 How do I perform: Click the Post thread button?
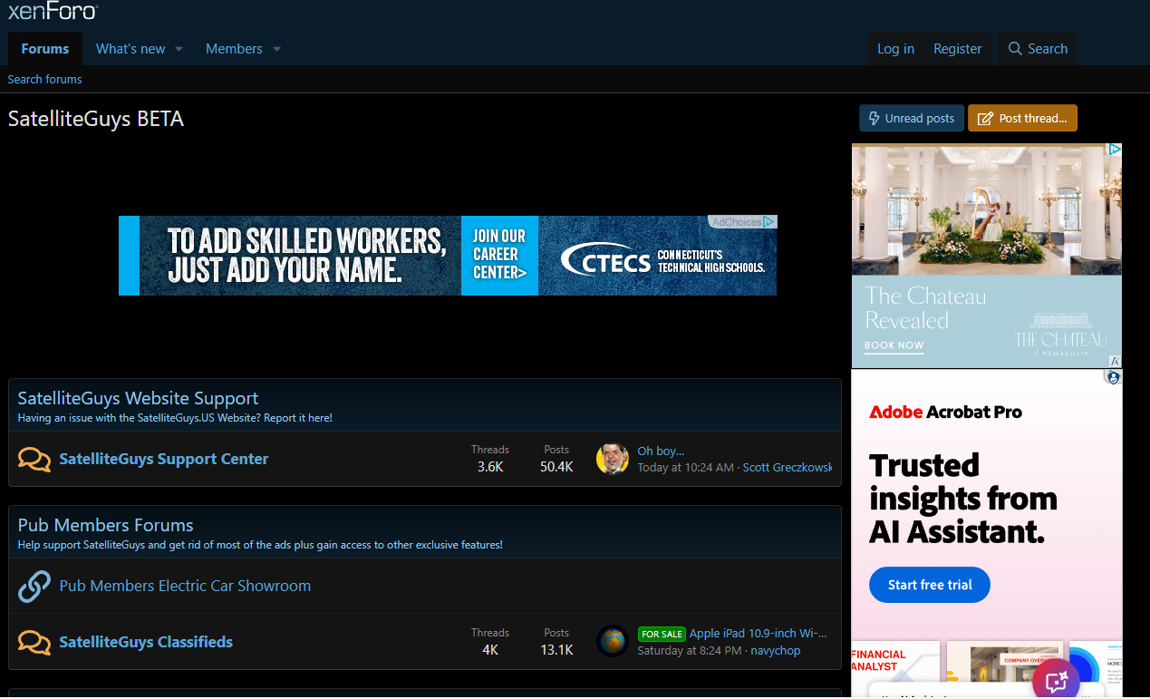pyautogui.click(x=1022, y=118)
